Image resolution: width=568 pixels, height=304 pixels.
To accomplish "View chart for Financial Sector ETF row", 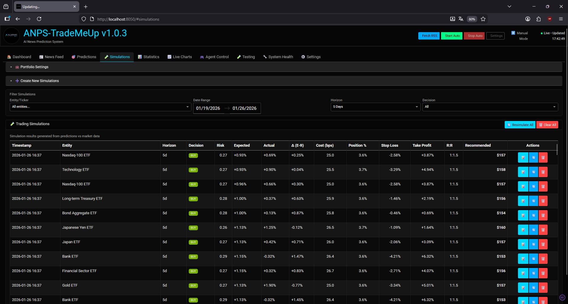I will (523, 273).
